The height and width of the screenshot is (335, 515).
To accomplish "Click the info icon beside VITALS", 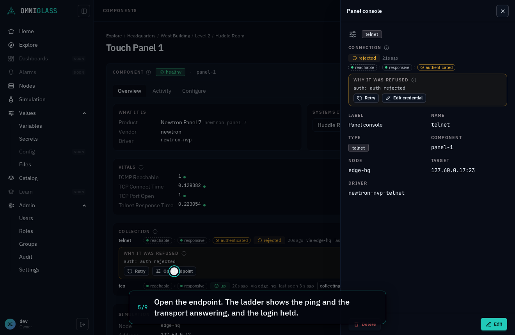I will (141, 167).
